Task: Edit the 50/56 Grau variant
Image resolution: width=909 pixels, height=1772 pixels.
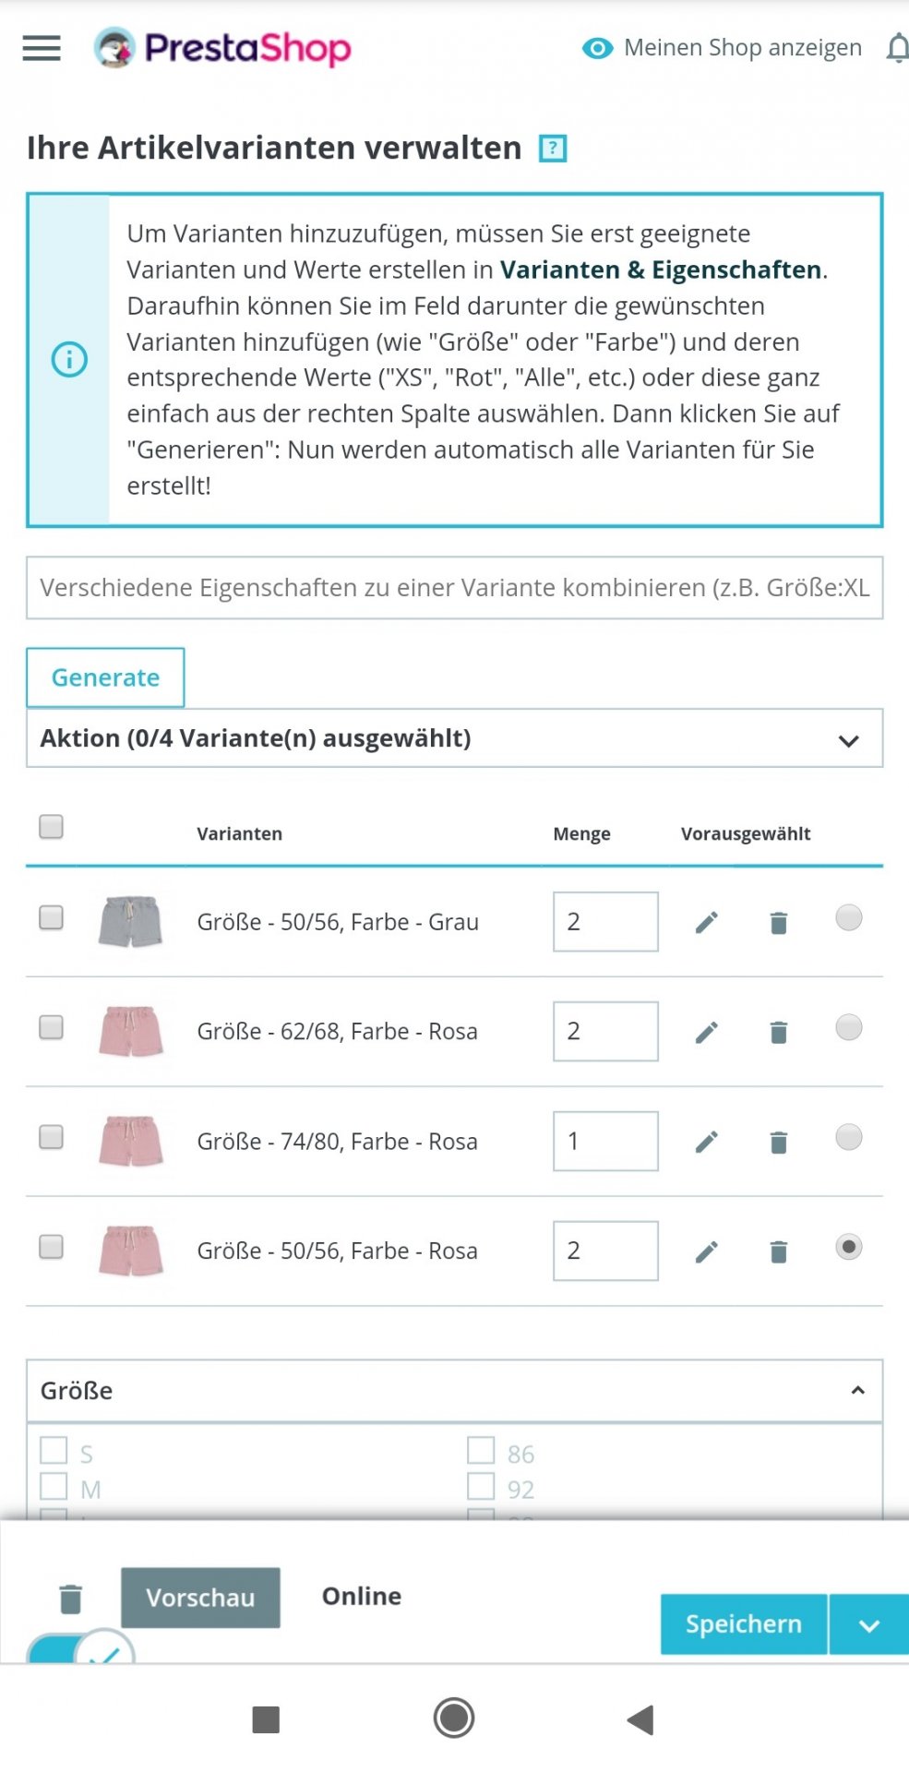Action: click(707, 922)
